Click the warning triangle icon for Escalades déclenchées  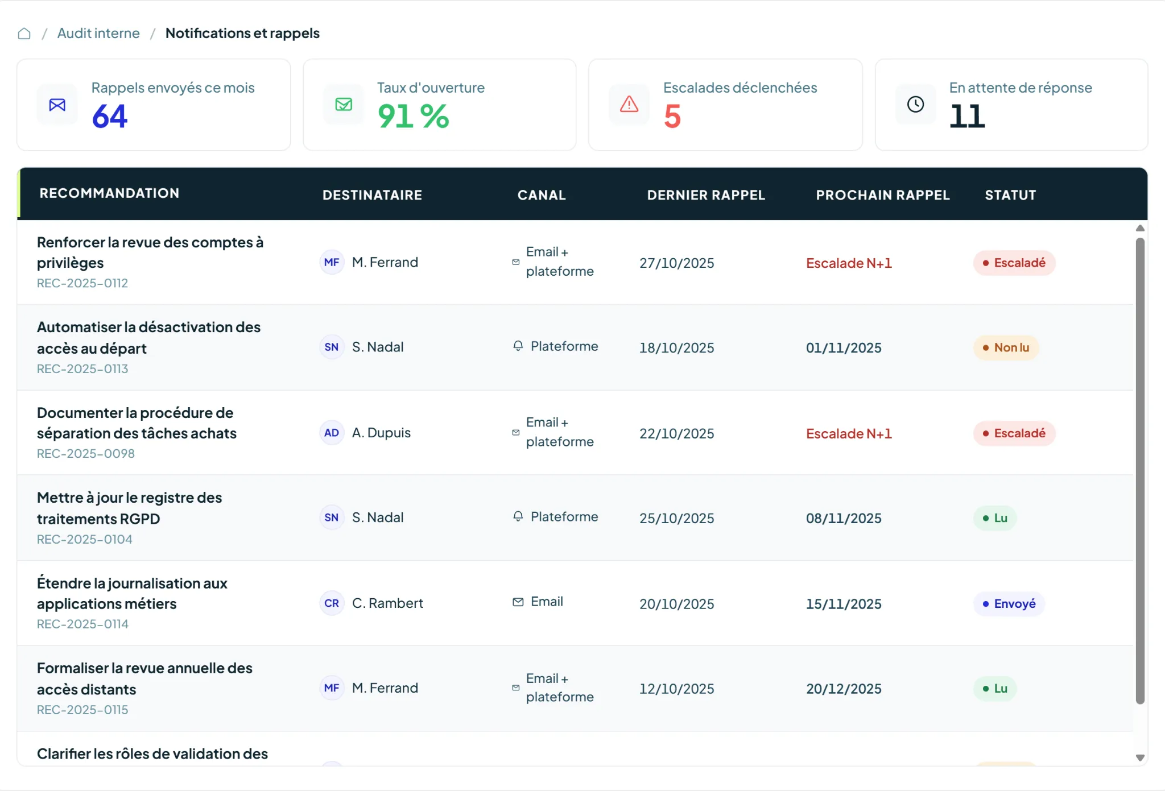coord(629,104)
